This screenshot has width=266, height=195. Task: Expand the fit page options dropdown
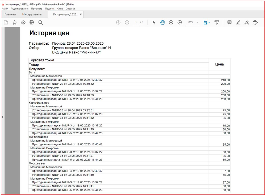(x=209, y=23)
